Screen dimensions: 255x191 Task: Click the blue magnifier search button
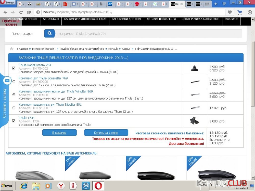point(50,33)
